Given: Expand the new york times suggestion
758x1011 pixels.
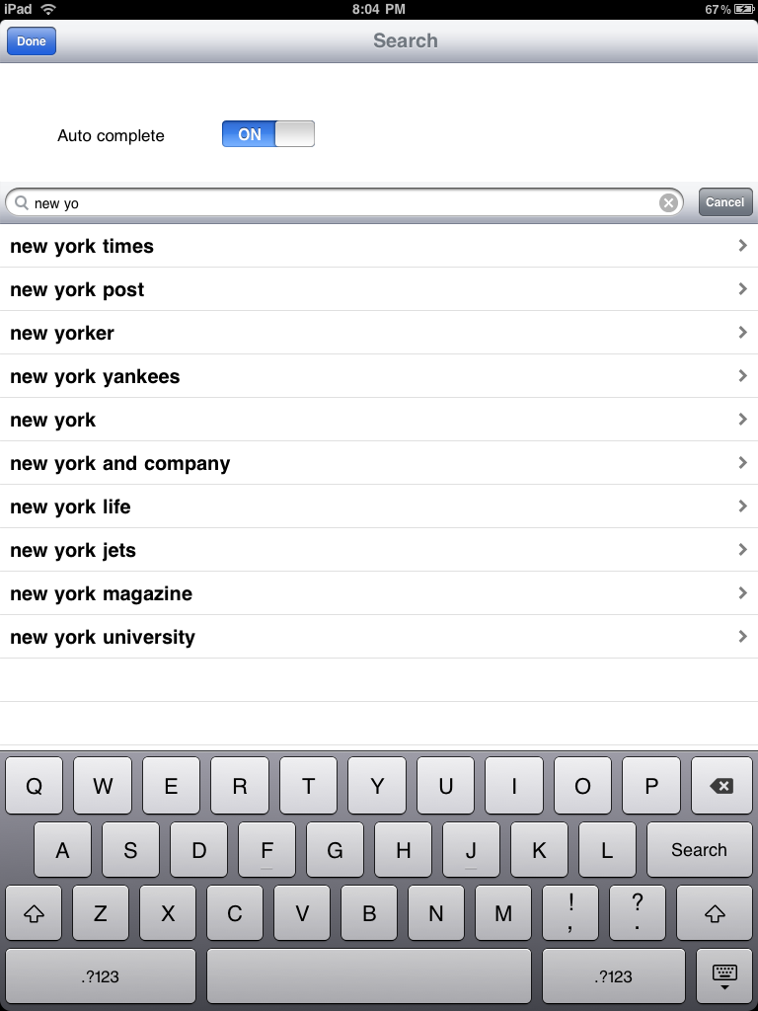Looking at the screenshot, I should [x=743, y=245].
